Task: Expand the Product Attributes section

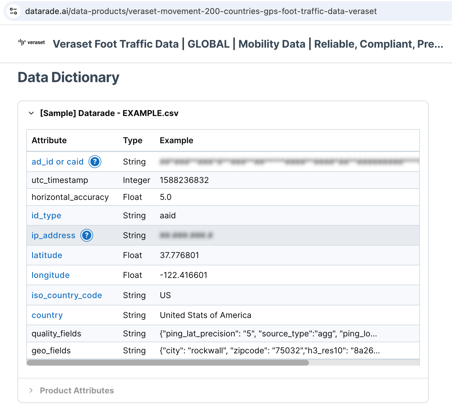Action: [x=31, y=390]
